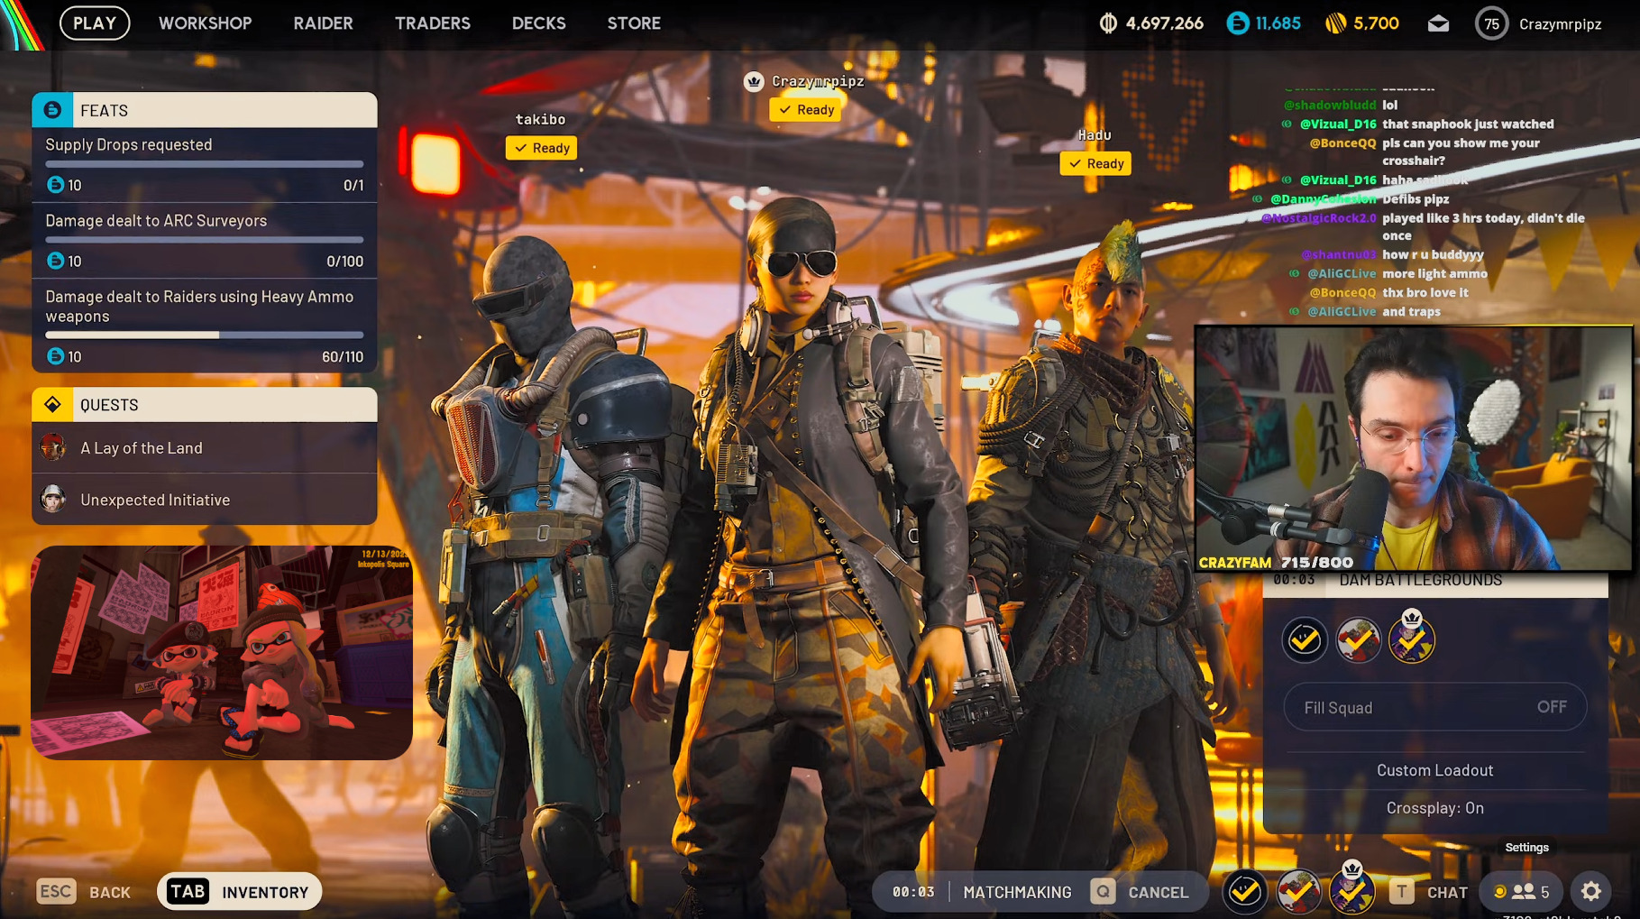The width and height of the screenshot is (1640, 919).
Task: Open the A Lay of the Land quest
Action: tap(205, 447)
